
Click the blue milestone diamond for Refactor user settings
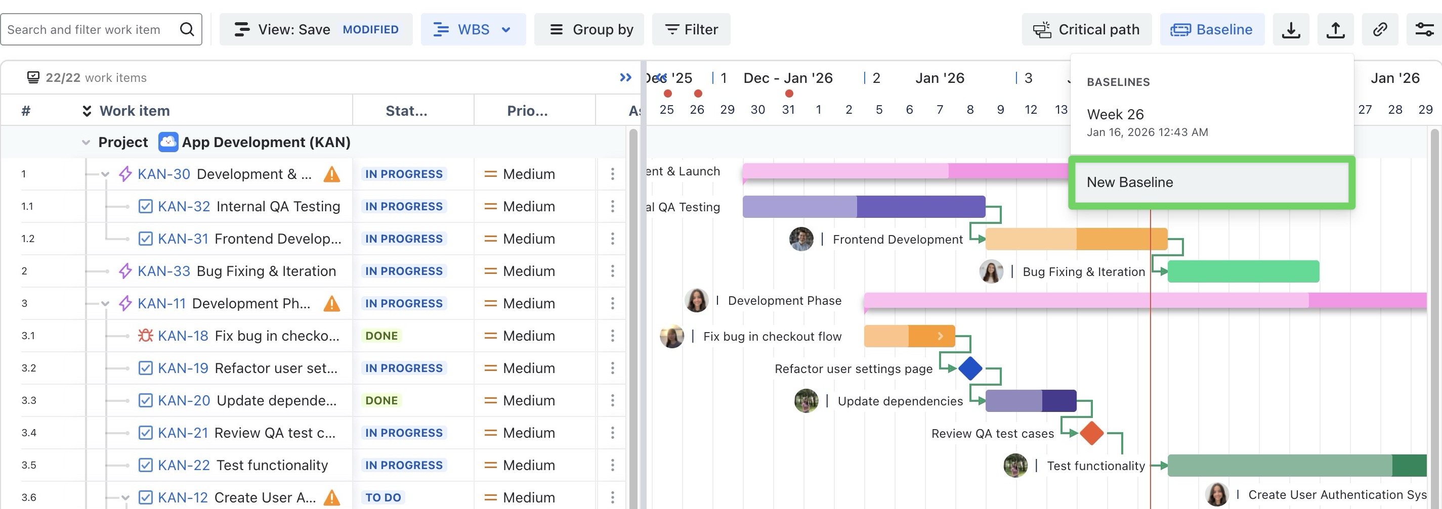970,368
